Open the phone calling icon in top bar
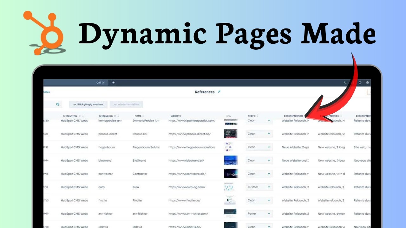This screenshot has height=228, width=406. click(345, 83)
